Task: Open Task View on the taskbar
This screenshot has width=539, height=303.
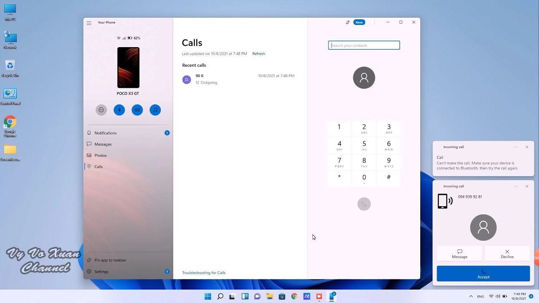Action: [232, 296]
